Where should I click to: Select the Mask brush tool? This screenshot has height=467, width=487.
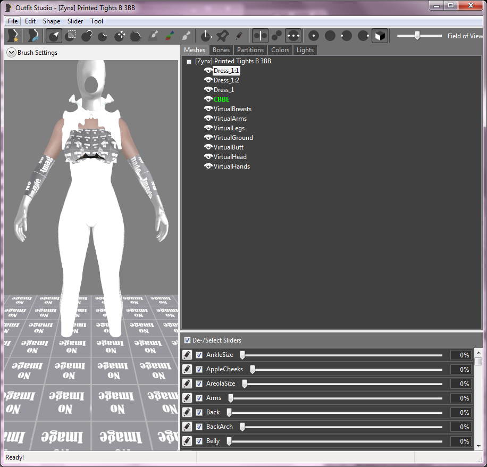(71, 36)
